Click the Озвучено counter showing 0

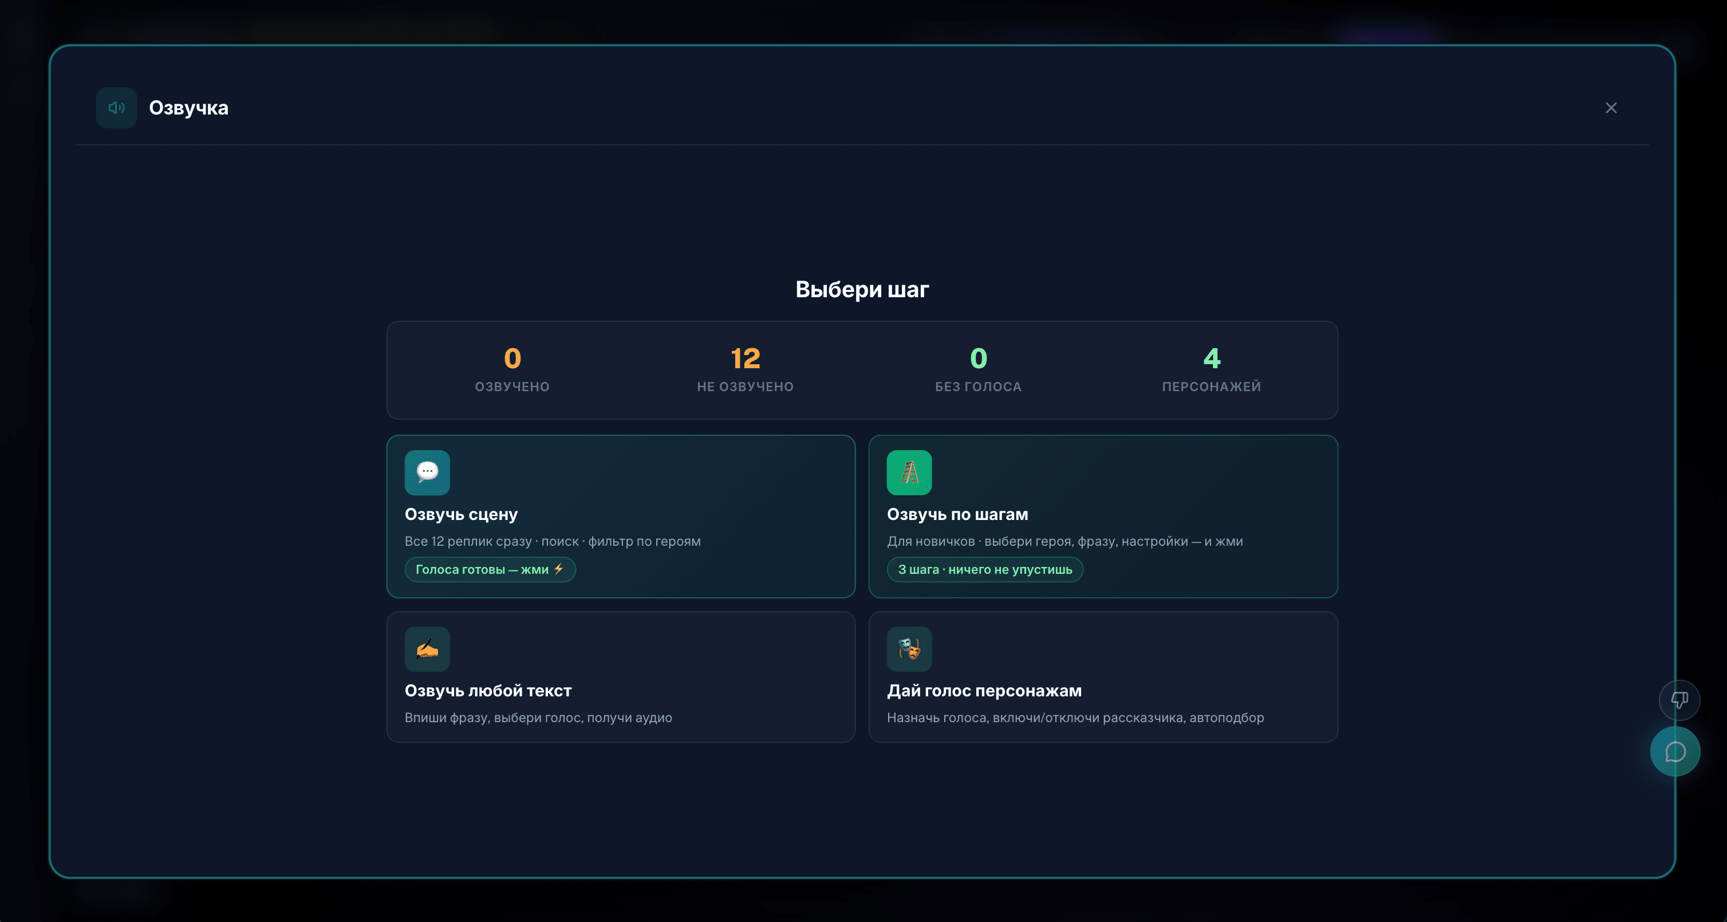click(512, 370)
